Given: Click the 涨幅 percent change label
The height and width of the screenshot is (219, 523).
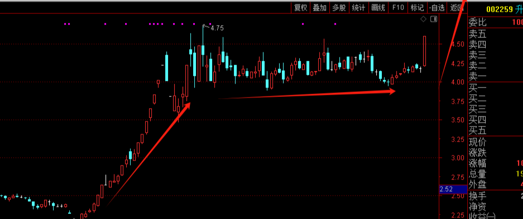Looking at the screenshot, I should [478, 163].
